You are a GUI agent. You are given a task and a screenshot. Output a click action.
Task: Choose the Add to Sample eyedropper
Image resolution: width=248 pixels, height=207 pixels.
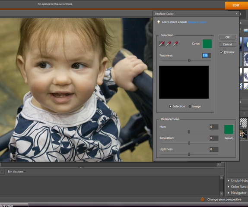[x=169, y=44]
